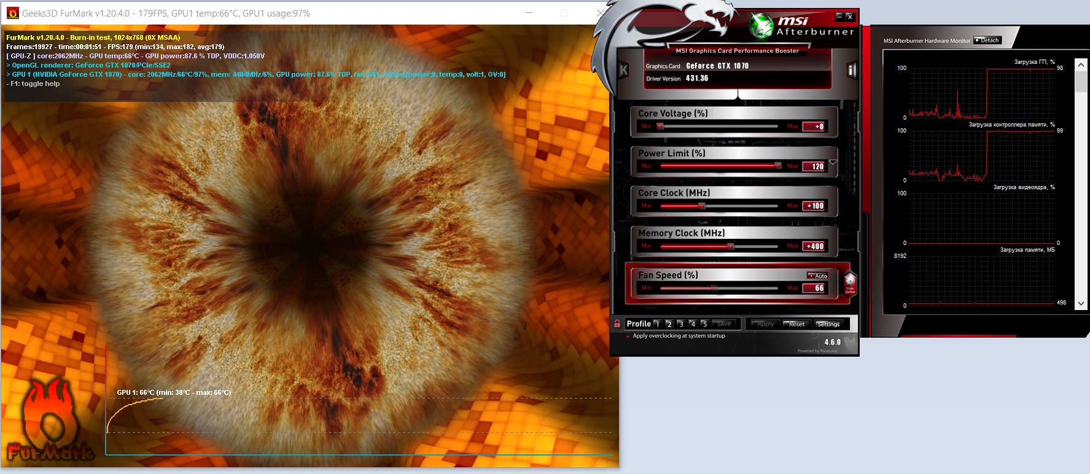Open Afterburner Settings
Viewport: 1090px width, 474px height.
pos(828,324)
